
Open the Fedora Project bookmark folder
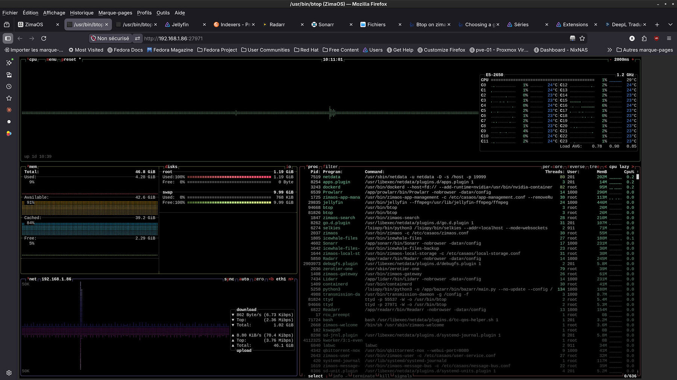coord(217,50)
